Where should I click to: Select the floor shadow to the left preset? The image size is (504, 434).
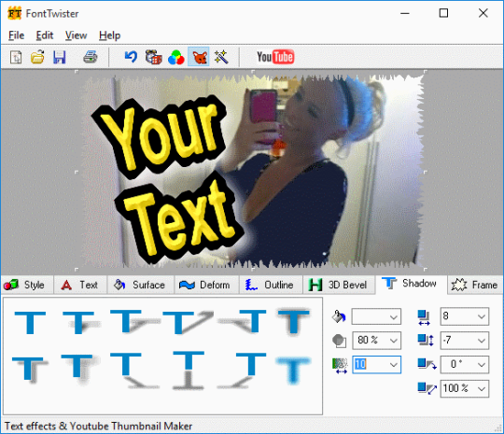(242, 371)
